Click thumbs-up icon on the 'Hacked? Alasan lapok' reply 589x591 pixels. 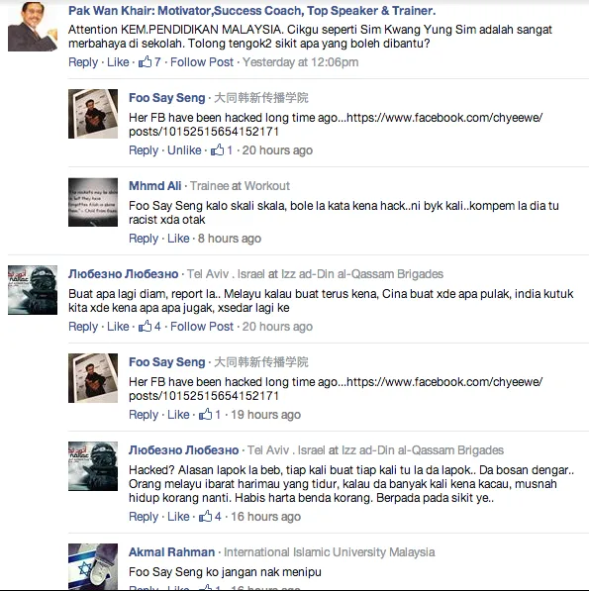click(205, 516)
